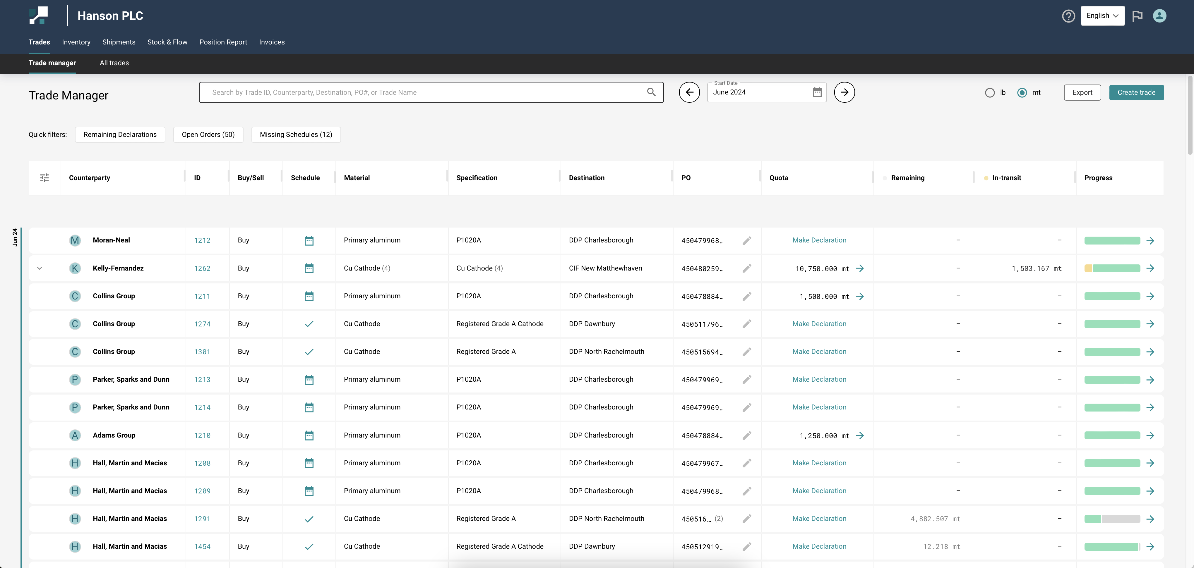Open Start Date calendar picker
Screen dimensions: 1194x568
tap(817, 92)
